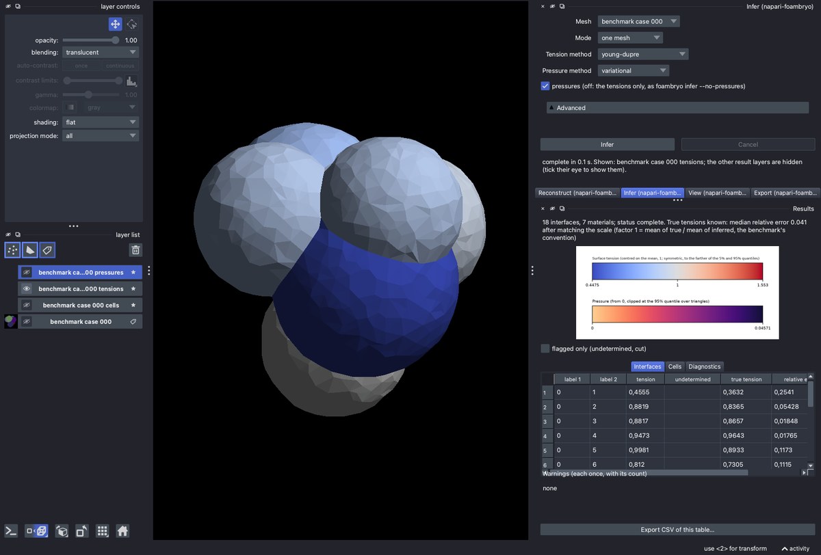Expand the Advanced section

click(677, 108)
